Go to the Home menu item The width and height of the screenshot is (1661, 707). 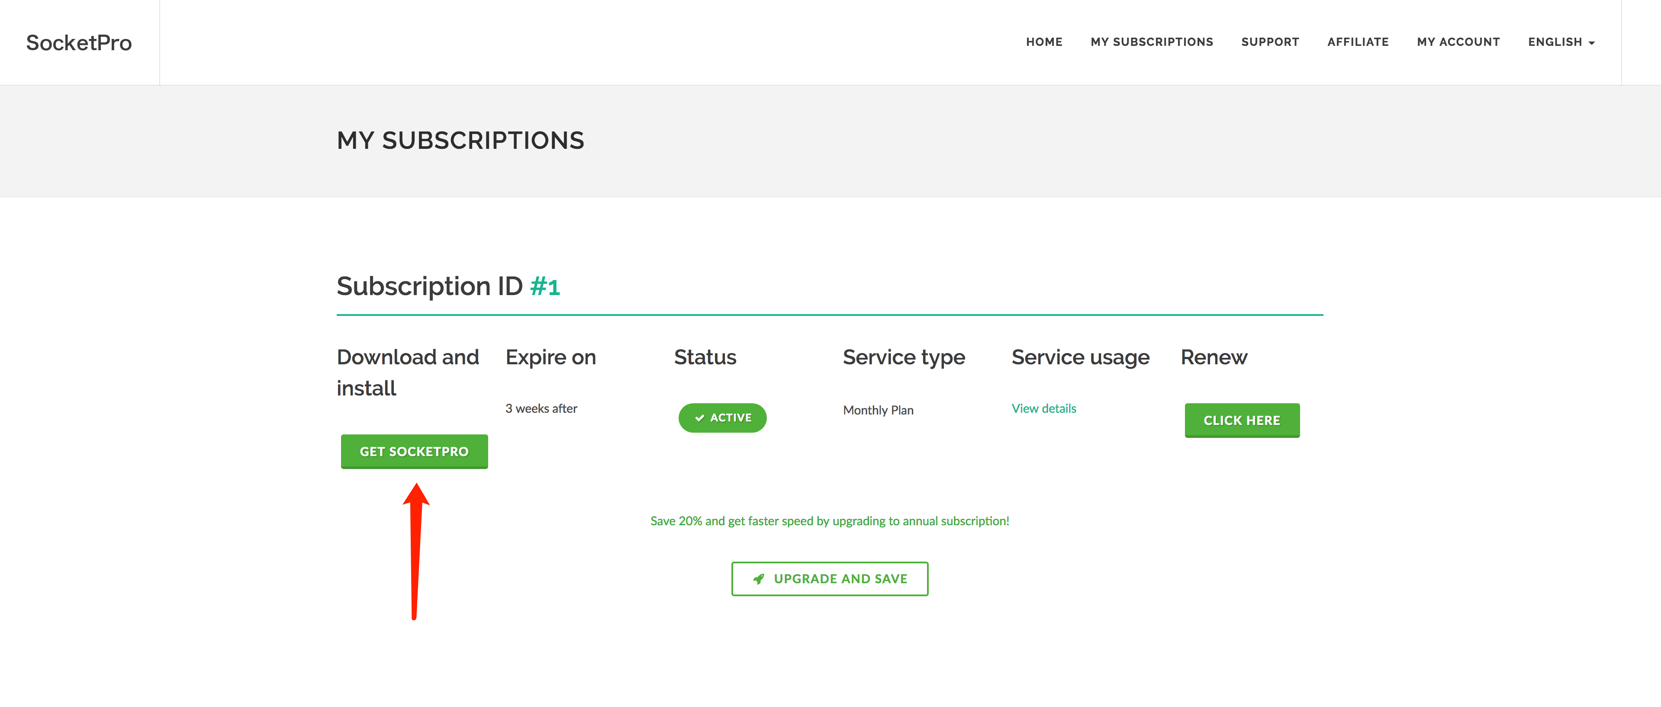coord(1044,42)
